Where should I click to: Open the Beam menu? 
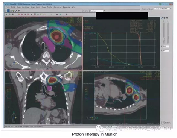point(32,7)
